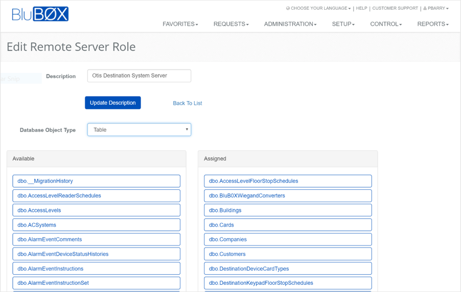Select dbo.AccessLevels from Available list
461x292 pixels.
tap(96, 210)
